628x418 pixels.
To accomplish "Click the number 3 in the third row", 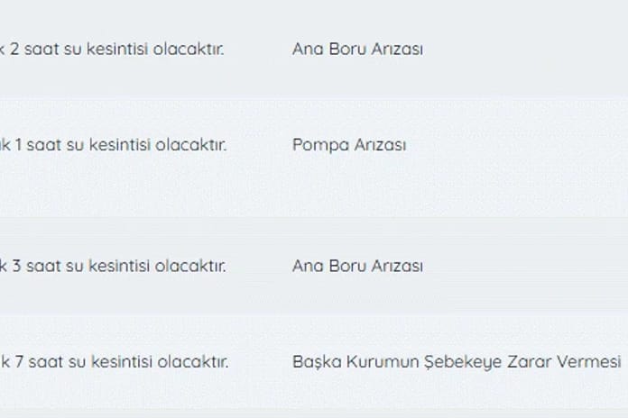I will point(18,266).
